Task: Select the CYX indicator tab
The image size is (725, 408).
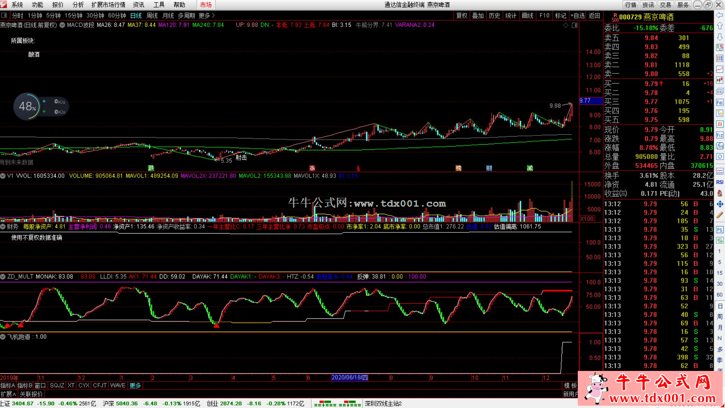Action: (x=84, y=386)
